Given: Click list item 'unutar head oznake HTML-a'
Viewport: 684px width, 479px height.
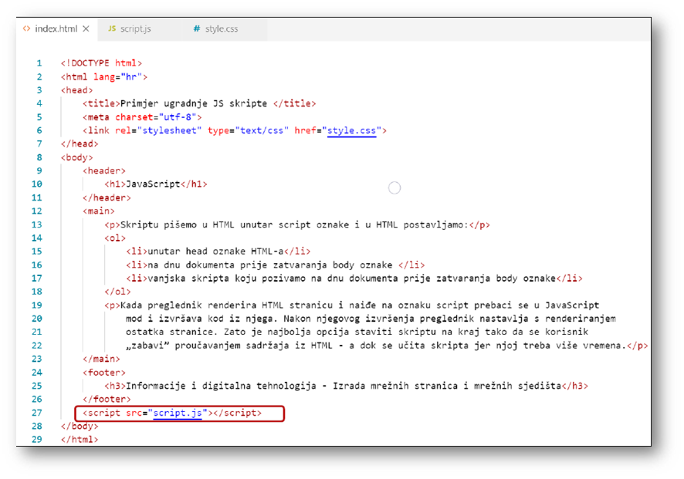Looking at the screenshot, I should pos(216,251).
